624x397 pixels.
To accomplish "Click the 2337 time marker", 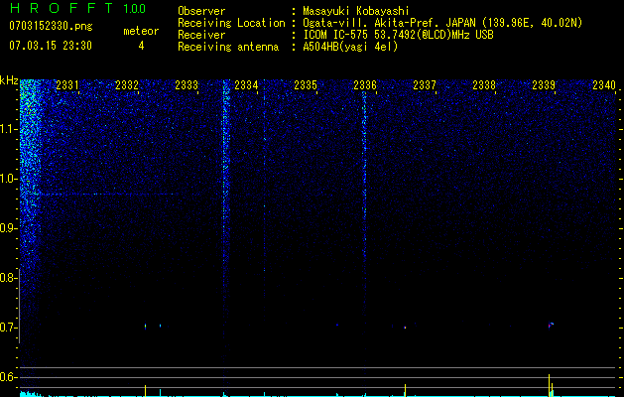I will click(425, 84).
